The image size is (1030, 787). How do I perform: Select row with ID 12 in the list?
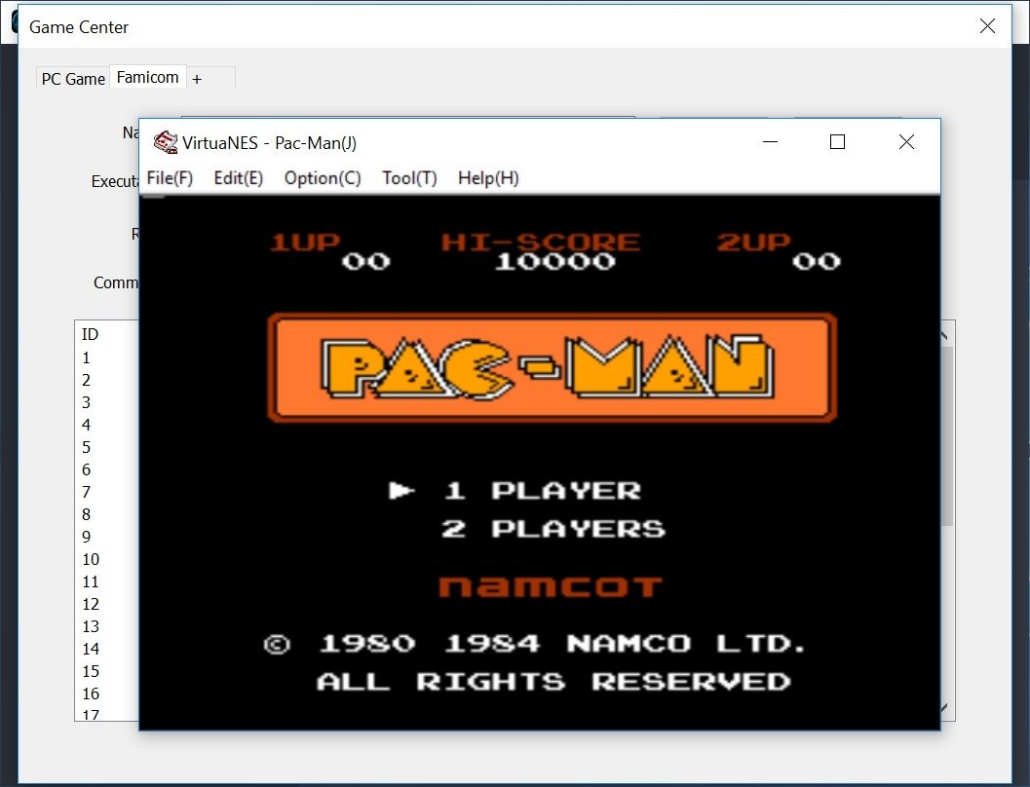(107, 604)
